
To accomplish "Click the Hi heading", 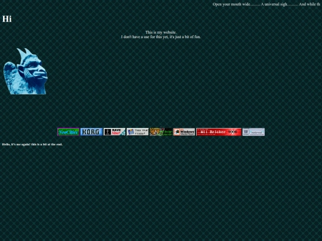I will click(x=7, y=19).
